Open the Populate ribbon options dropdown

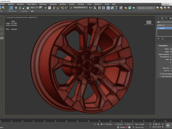[x=33, y=11]
